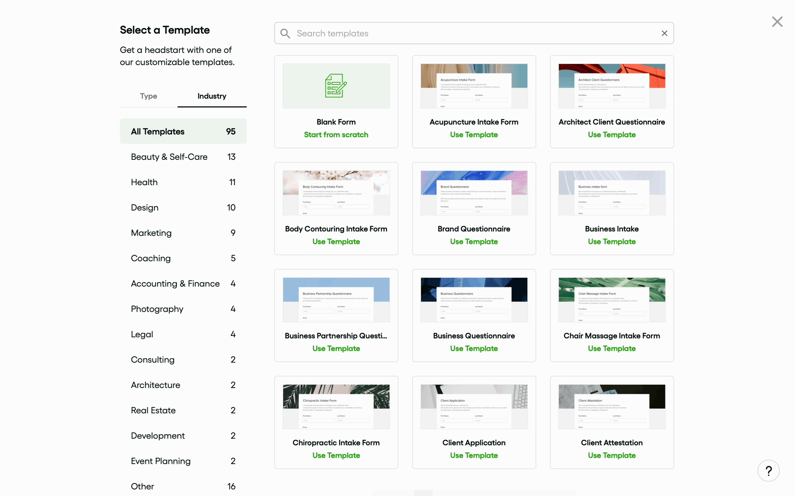Filter by Event Planning industry

[183, 461]
